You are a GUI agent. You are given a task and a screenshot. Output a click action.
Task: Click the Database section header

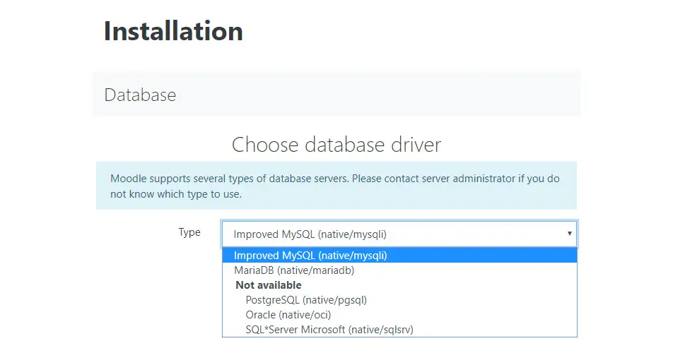tap(140, 94)
